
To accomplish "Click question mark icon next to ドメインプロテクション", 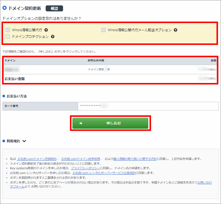I will click(x=53, y=37).
